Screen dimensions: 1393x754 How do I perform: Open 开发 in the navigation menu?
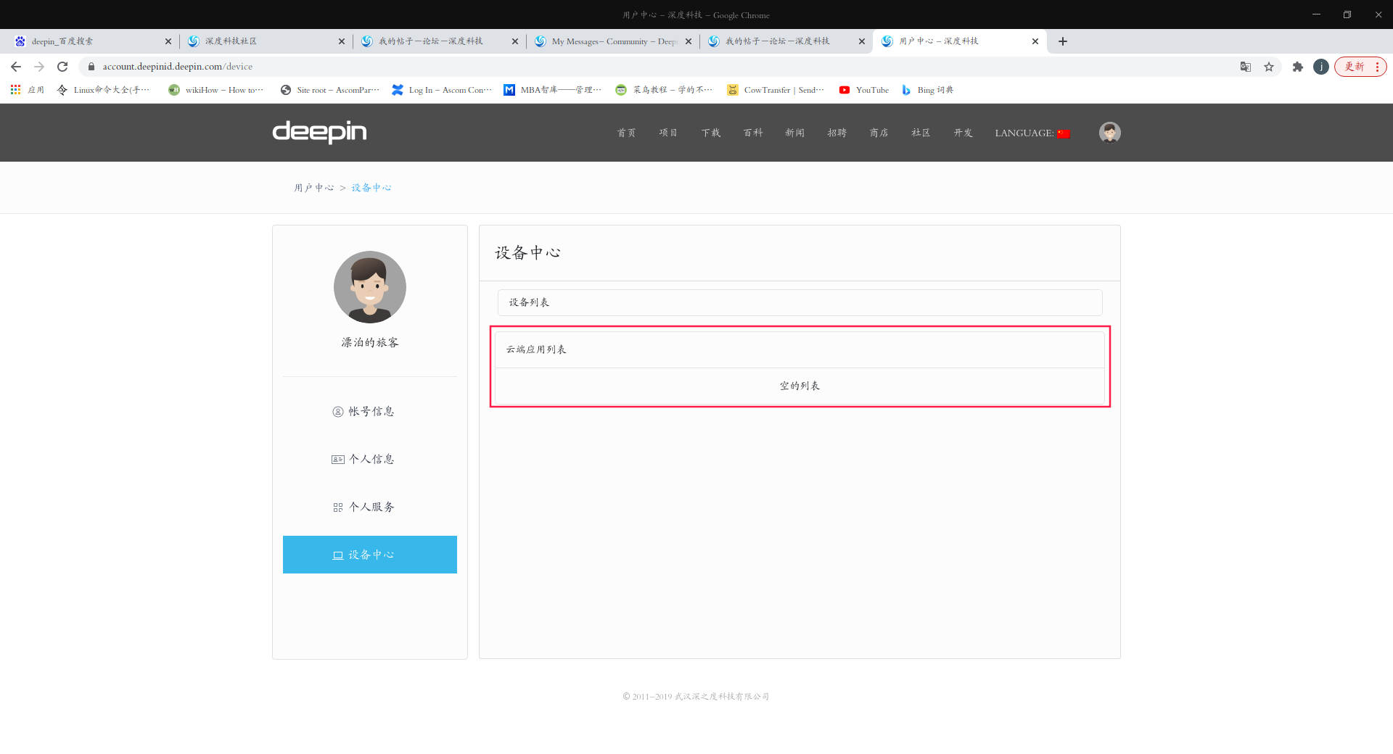tap(963, 133)
